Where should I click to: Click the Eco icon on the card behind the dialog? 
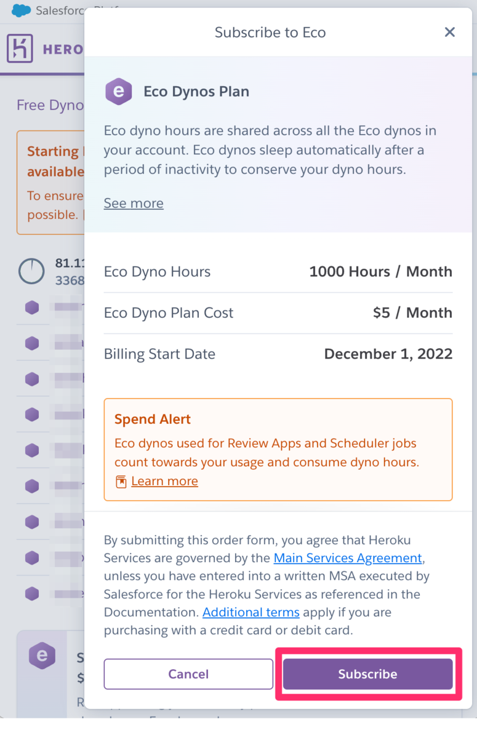(x=42, y=656)
